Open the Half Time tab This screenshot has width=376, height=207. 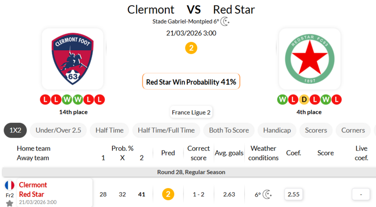[109, 130]
